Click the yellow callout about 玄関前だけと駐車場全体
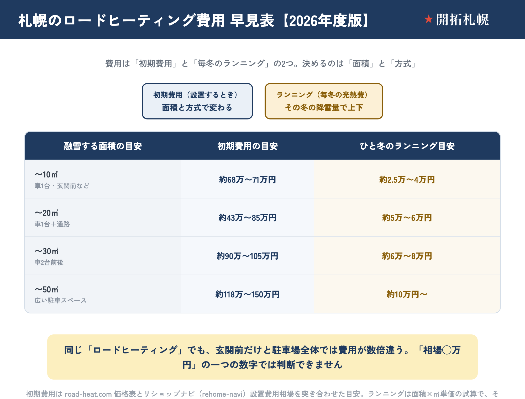The width and height of the screenshot is (525, 399). (262, 357)
